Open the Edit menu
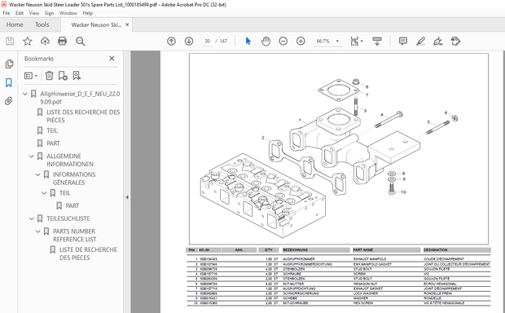 click(x=20, y=13)
